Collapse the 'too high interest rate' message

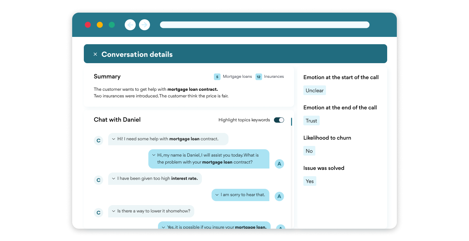point(113,179)
